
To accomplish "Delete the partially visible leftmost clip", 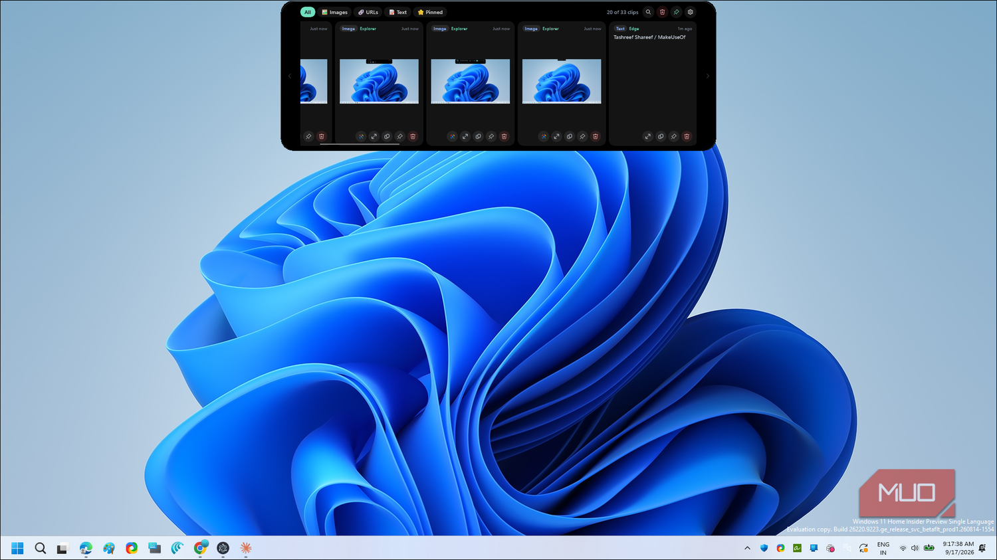I will (322, 136).
